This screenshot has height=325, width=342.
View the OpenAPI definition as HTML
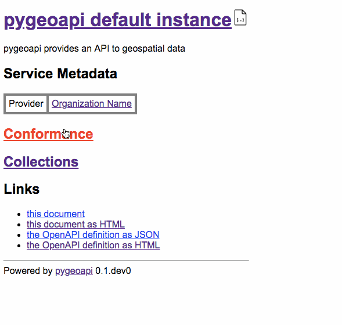[93, 245]
